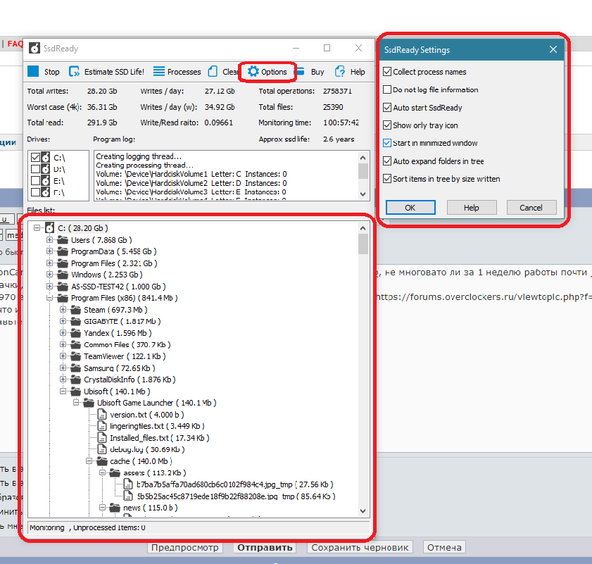Click Buy toolbar label
Screen dimensions: 592x564
(x=317, y=72)
